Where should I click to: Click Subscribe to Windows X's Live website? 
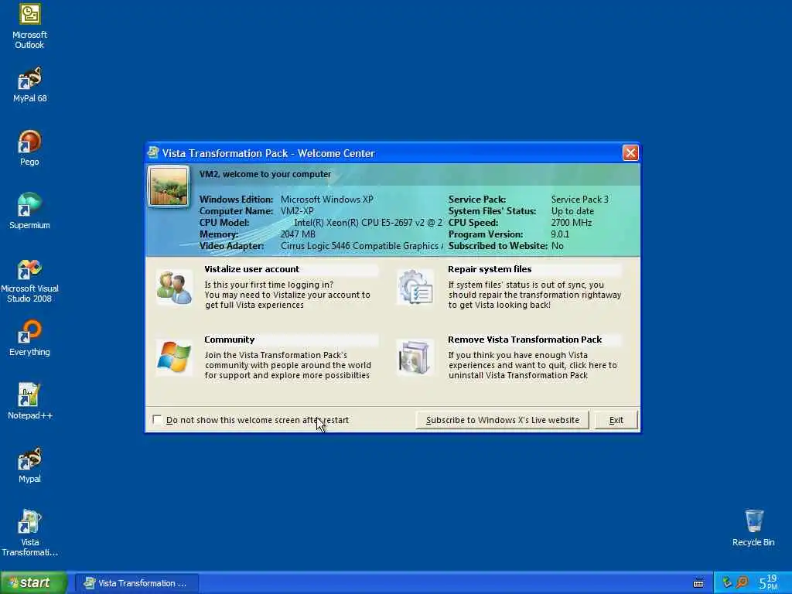pos(502,420)
